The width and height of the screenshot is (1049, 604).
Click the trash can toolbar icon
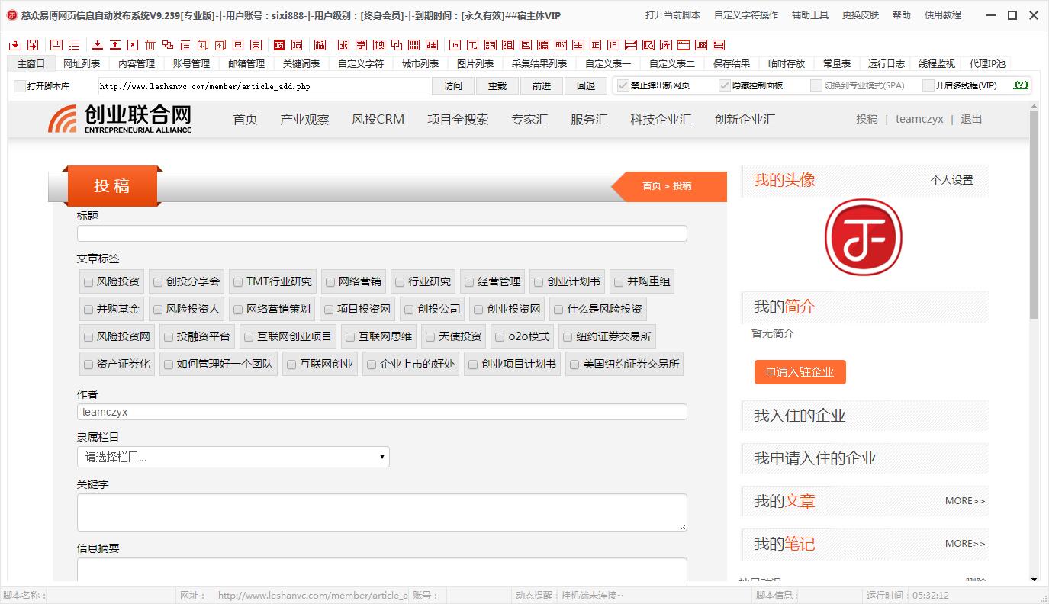[150, 45]
